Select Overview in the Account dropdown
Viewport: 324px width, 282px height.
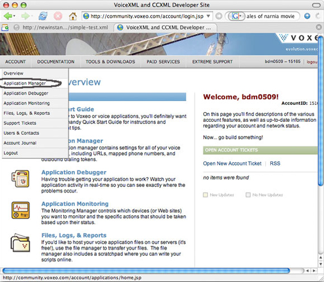click(x=35, y=74)
